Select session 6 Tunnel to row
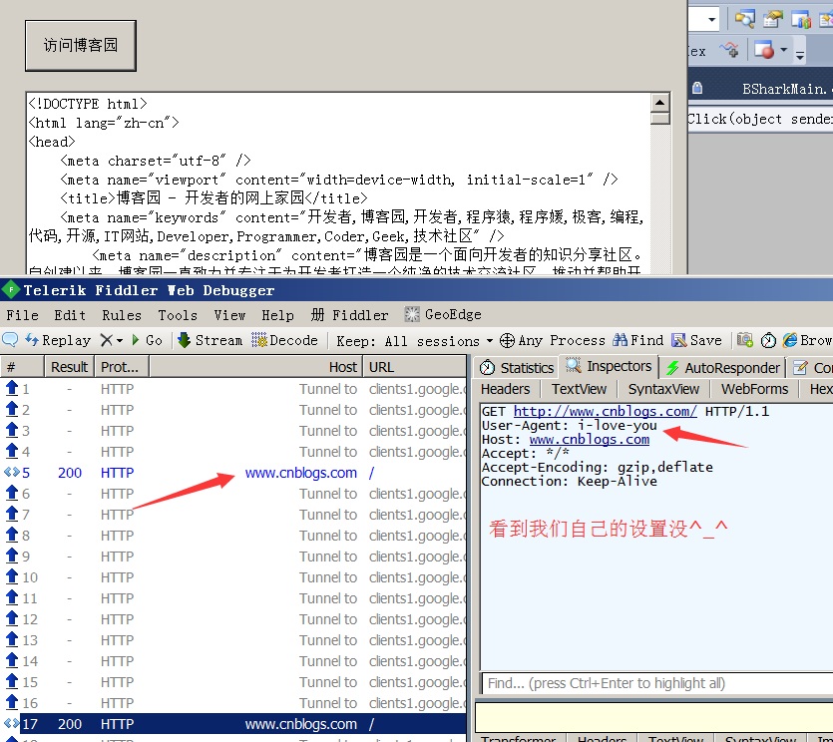The image size is (833, 742). 233,494
